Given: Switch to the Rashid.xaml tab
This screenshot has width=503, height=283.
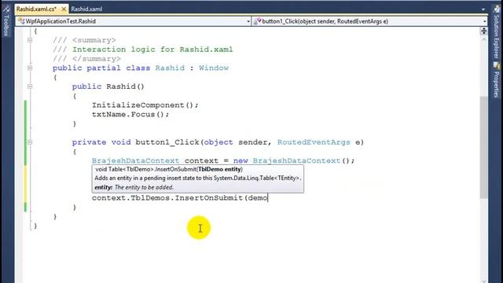Looking at the screenshot, I should (x=86, y=9).
